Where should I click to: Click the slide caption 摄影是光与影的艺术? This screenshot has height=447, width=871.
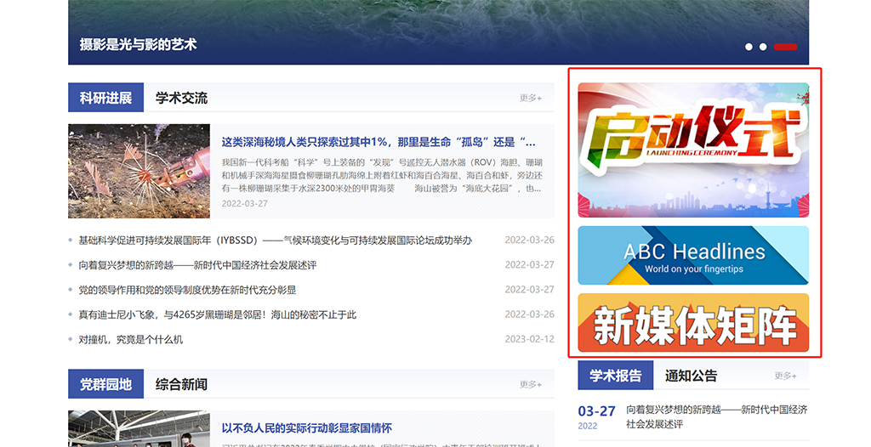(138, 44)
